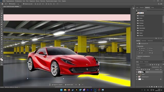
Task: Open the three-dots more options in options bar
Action: point(57,4)
